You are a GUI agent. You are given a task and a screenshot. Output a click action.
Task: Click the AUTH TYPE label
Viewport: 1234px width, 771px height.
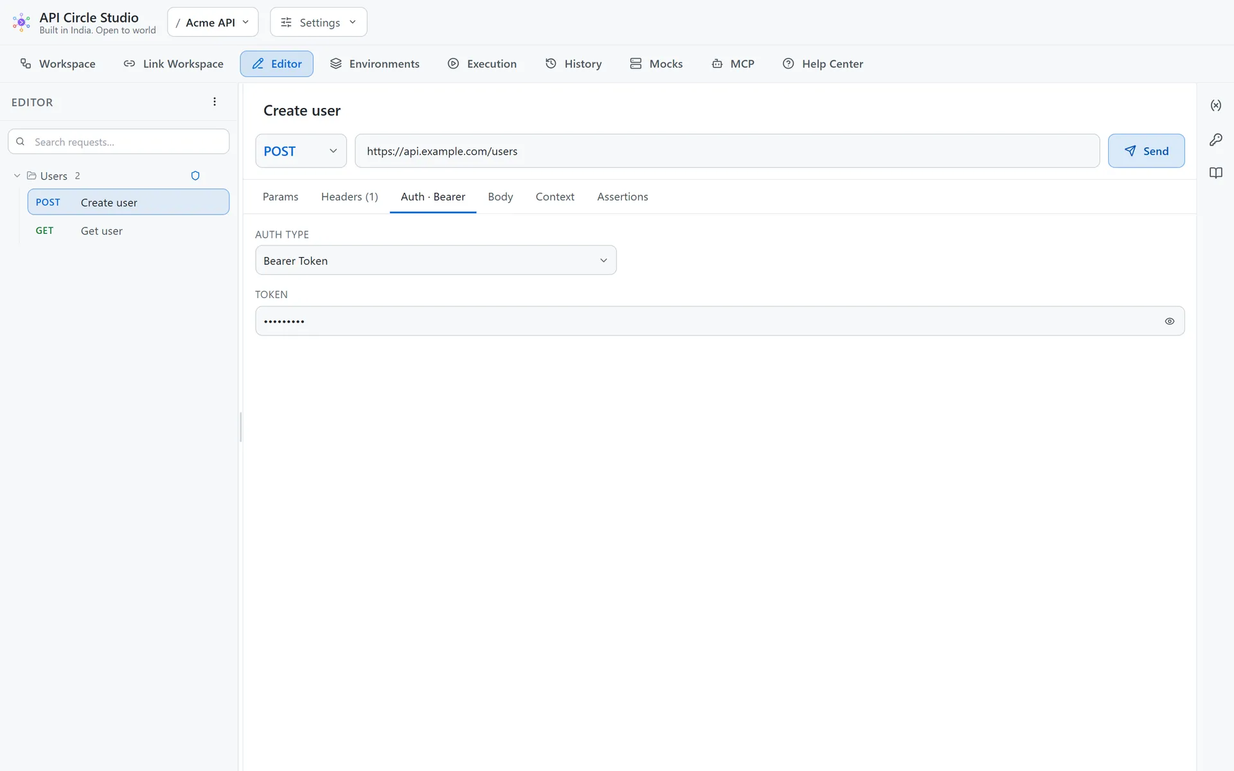(282, 235)
